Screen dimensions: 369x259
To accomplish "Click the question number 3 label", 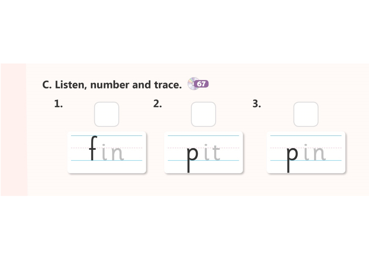I will point(257,104).
